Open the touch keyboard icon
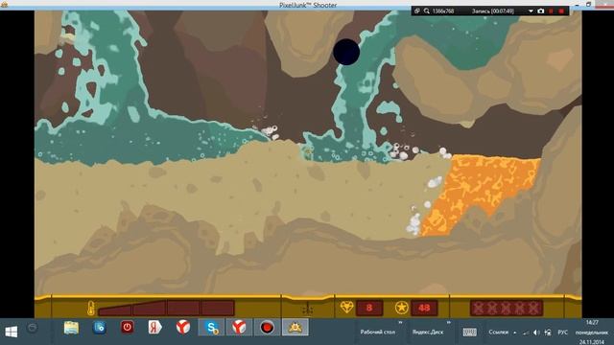Viewport: 614px width, 345px height. tap(469, 333)
